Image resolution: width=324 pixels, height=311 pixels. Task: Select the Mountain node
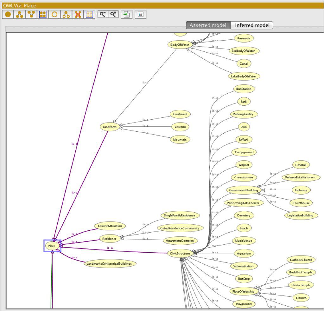point(180,140)
